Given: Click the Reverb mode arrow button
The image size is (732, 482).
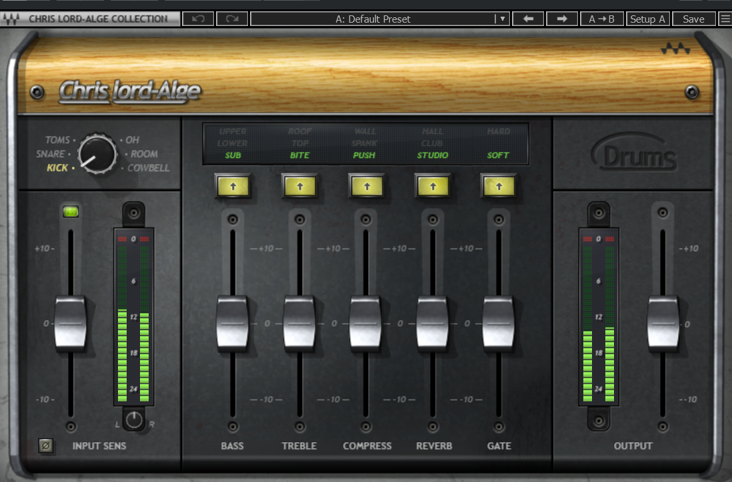Looking at the screenshot, I should click(x=433, y=187).
